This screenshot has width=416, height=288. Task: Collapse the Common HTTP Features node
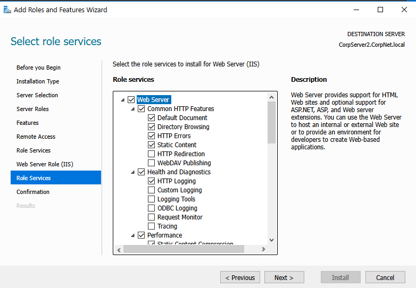(134, 109)
